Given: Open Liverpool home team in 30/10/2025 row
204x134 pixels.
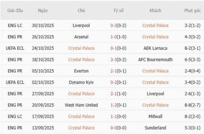Looking at the screenshot, I should [81, 25].
